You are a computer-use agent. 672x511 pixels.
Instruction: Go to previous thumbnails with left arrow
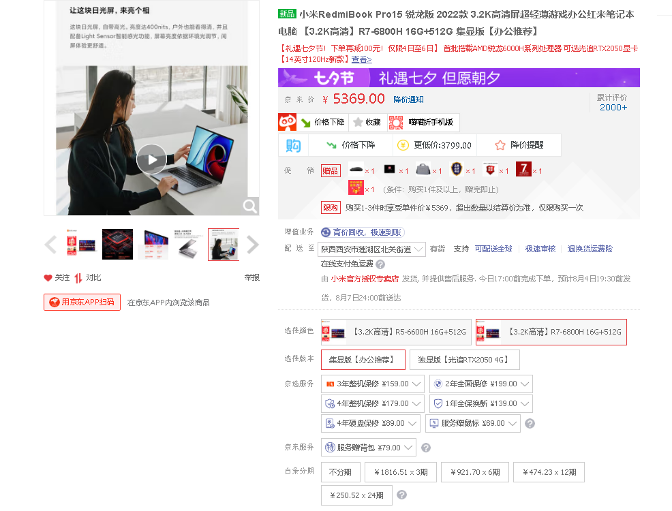point(50,245)
